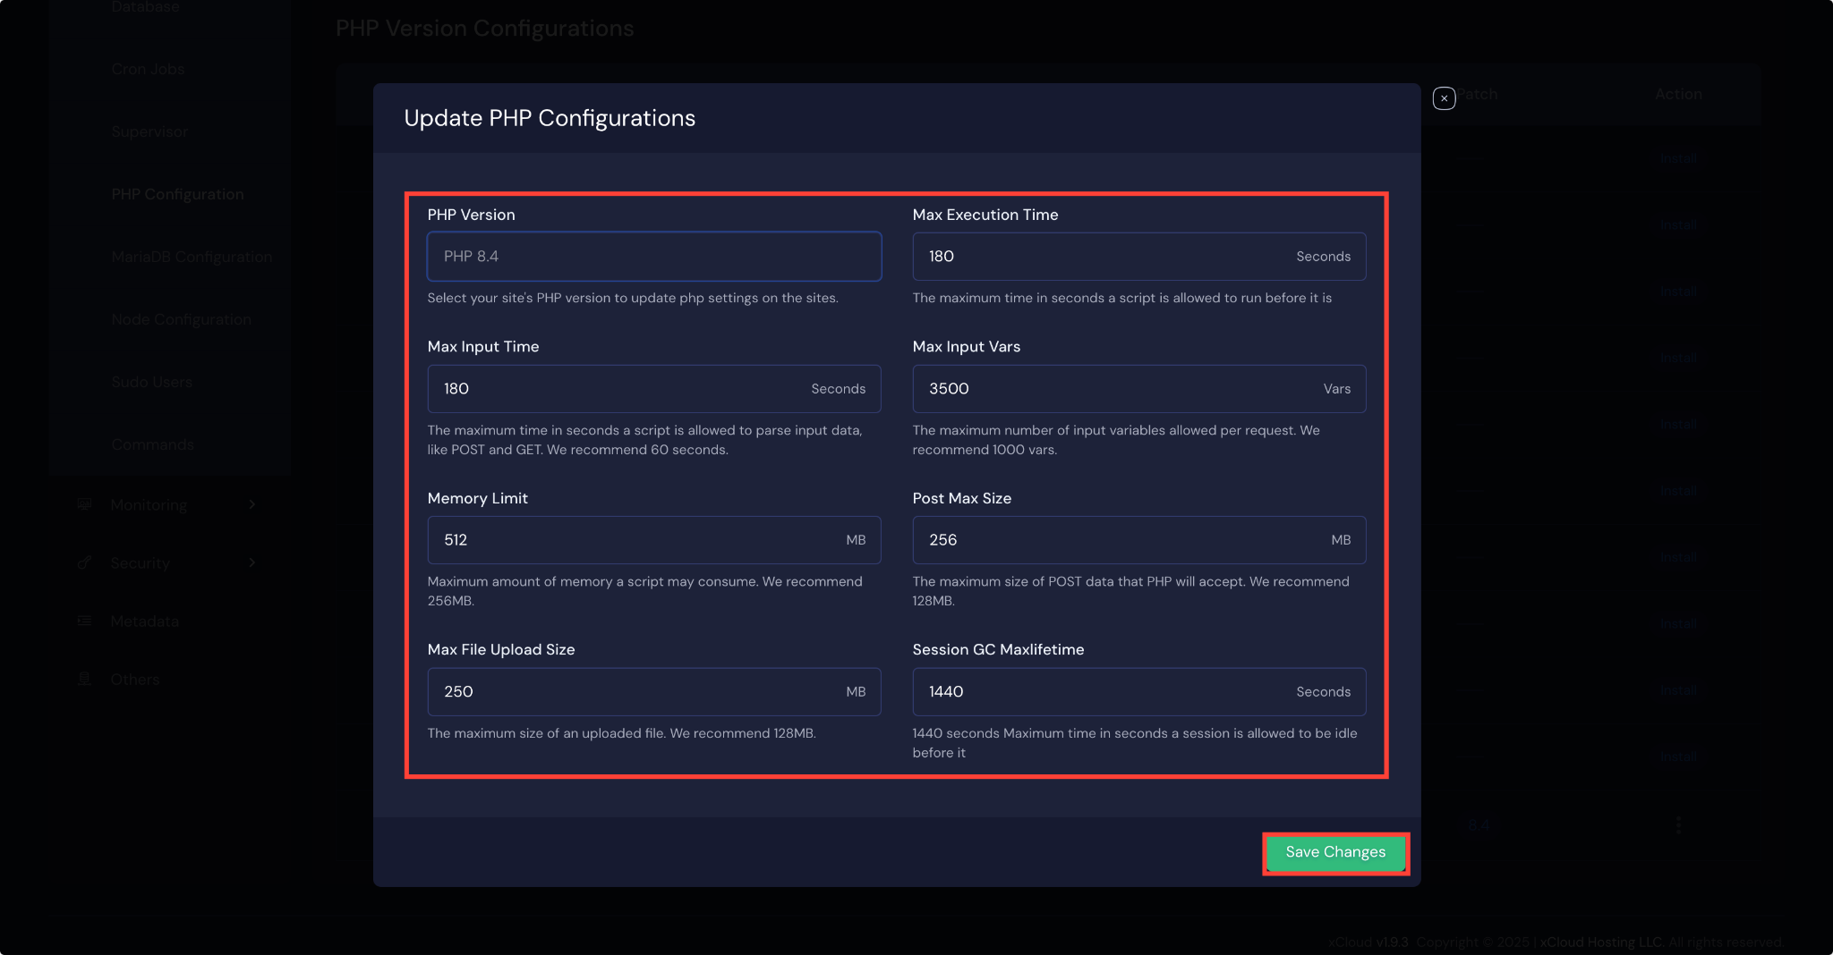This screenshot has width=1833, height=955.
Task: Open the Cron Jobs section
Action: coord(148,69)
